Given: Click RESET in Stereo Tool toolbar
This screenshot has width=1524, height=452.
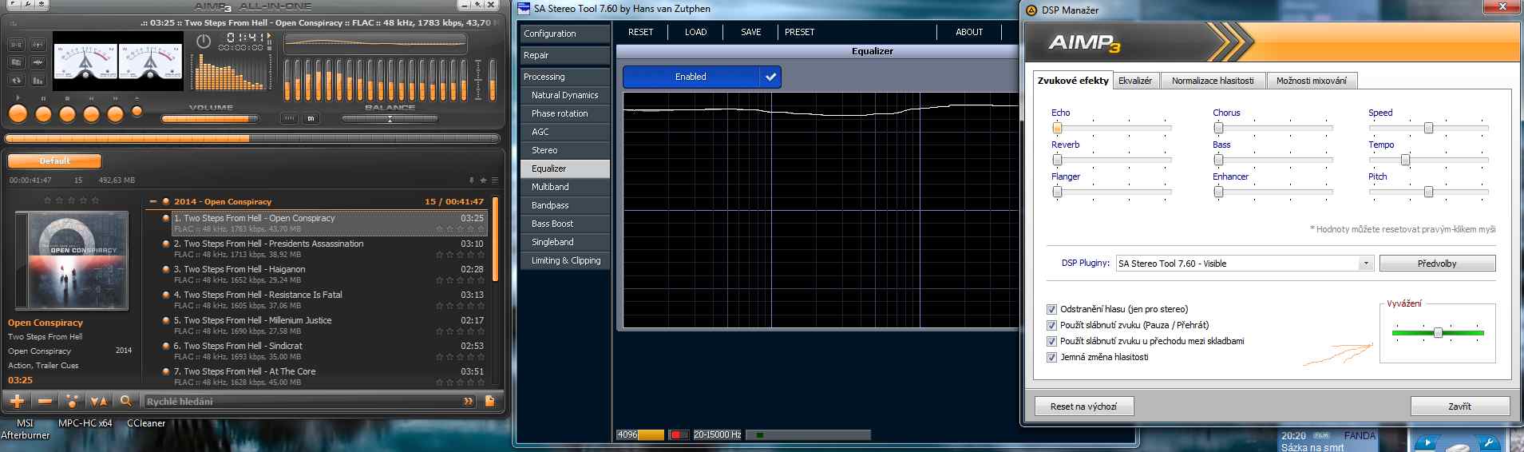Looking at the screenshot, I should 640,32.
